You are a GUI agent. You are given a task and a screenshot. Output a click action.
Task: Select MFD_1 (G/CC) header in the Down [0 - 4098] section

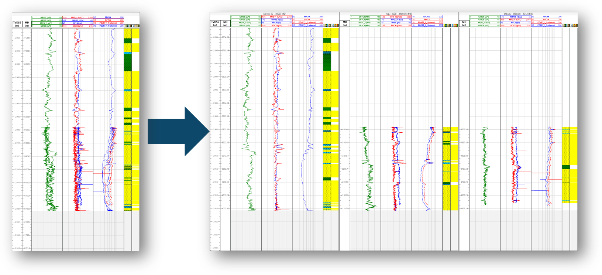pyautogui.click(x=277, y=17)
